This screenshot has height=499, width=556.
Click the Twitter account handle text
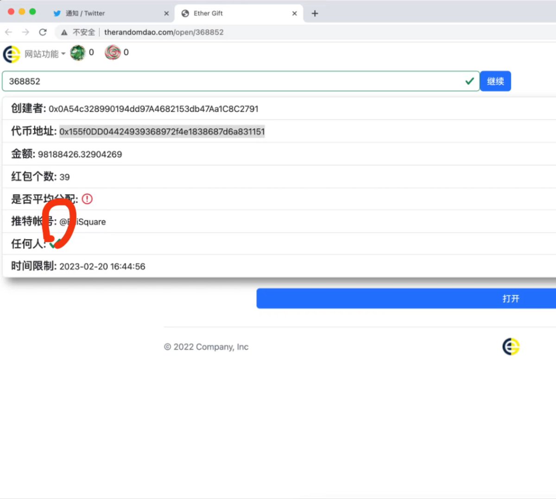[82, 222]
